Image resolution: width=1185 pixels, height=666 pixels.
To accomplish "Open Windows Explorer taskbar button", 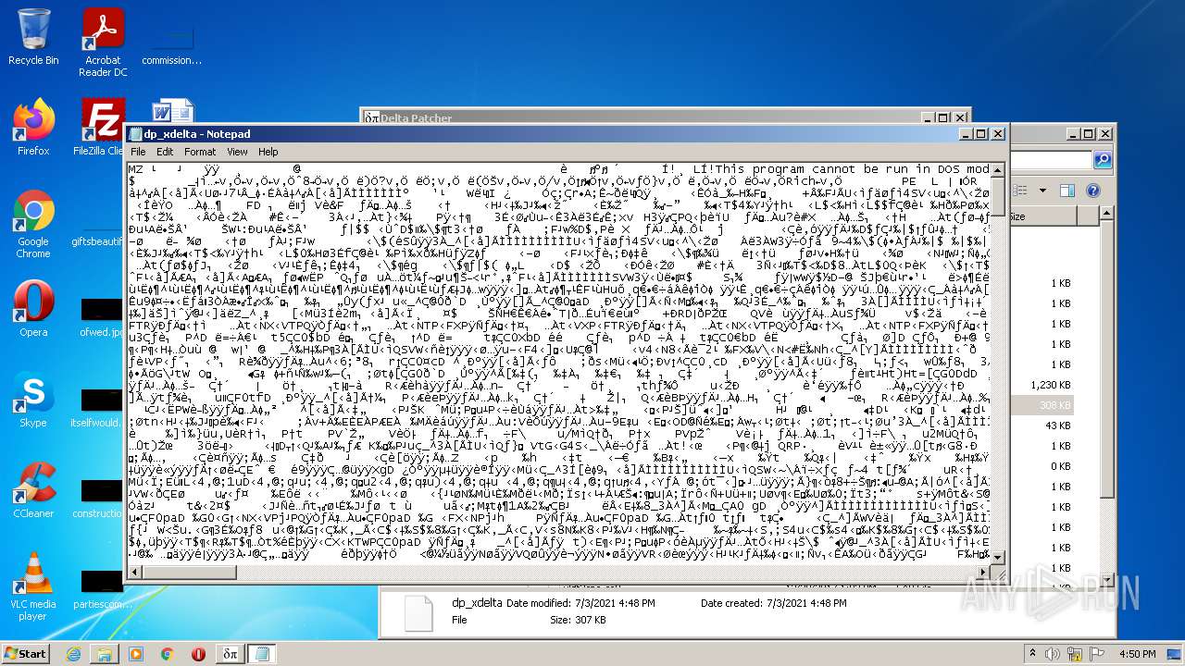I will click(x=105, y=654).
